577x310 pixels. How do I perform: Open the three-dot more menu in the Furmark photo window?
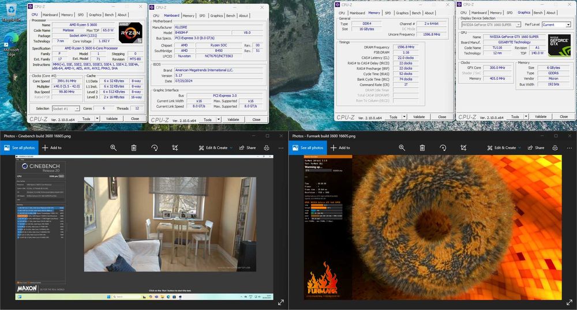point(569,148)
